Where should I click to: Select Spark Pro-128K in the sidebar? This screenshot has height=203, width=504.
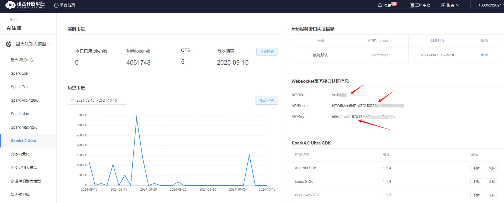[x=24, y=100]
